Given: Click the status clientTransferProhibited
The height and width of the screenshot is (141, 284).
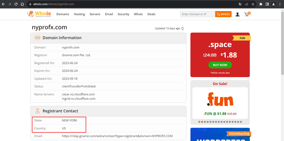Looking at the screenshot, I should point(78,86).
